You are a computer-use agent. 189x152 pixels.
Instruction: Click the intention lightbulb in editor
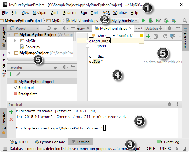click(93, 35)
